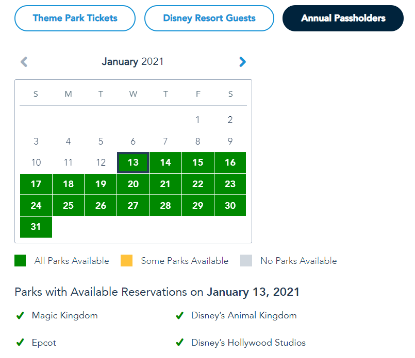The image size is (415, 358).
Task: Pick January 24 in the calendar
Action: 36,206
